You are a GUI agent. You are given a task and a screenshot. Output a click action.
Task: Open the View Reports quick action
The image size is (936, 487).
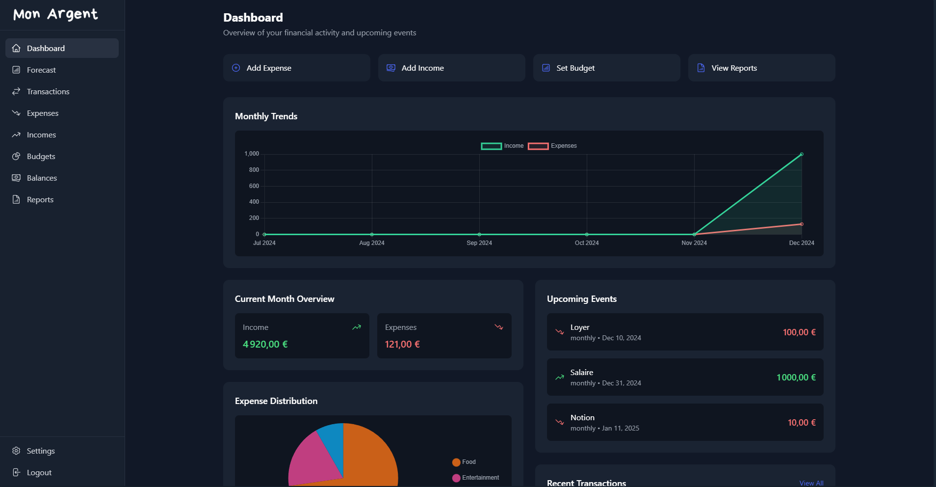(761, 68)
